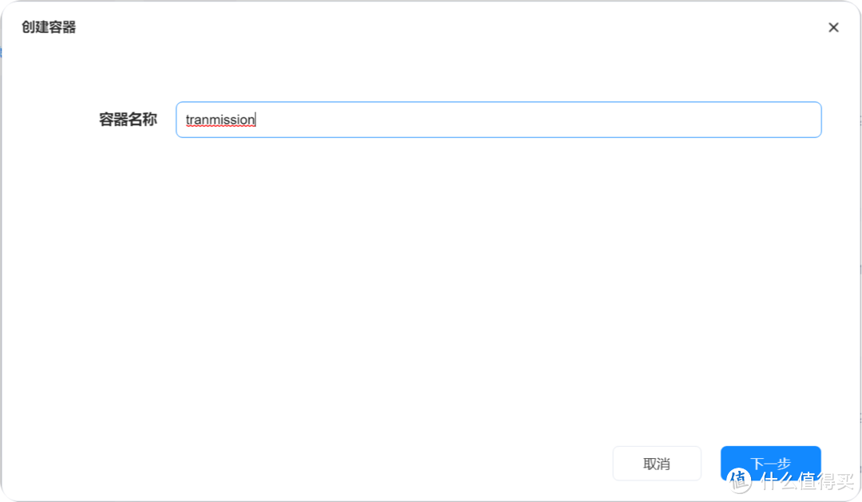Click the misspelled word tranmission

coord(220,120)
